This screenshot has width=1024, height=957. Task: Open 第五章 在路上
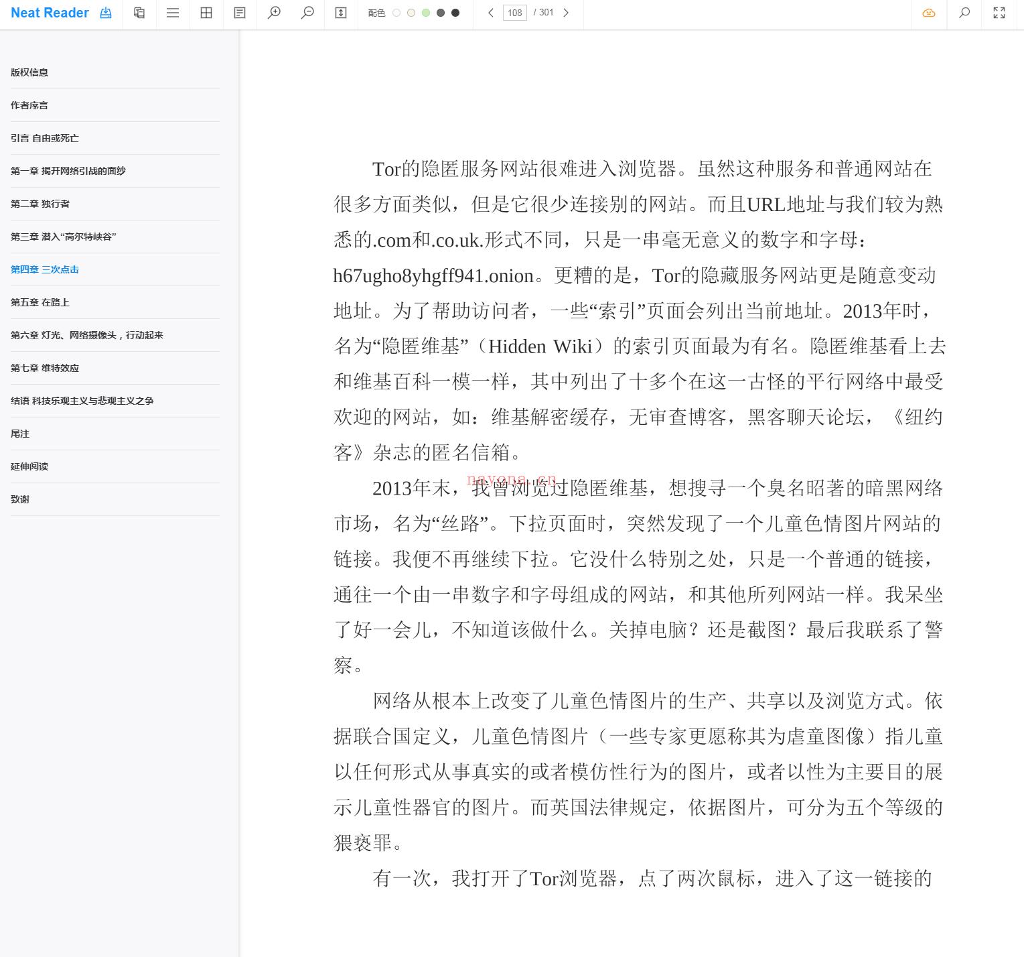pos(40,302)
